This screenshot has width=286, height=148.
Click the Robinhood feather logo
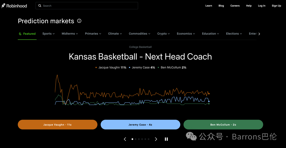tap(3, 6)
